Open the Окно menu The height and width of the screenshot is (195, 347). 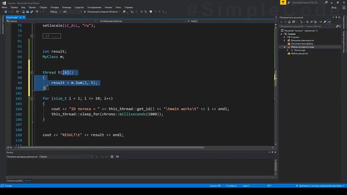118,7
